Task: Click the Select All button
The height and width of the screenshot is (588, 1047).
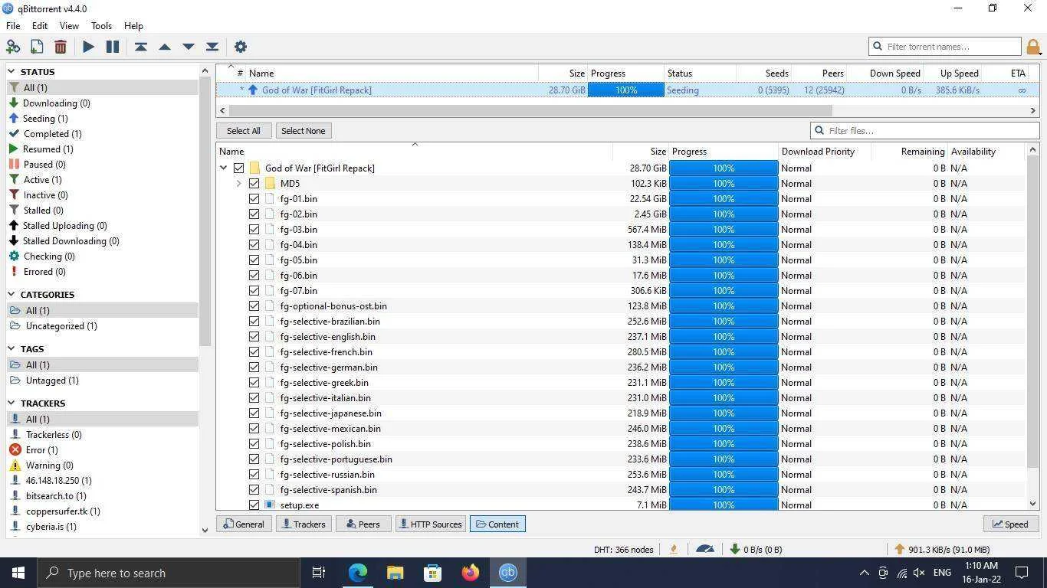Action: 244,130
